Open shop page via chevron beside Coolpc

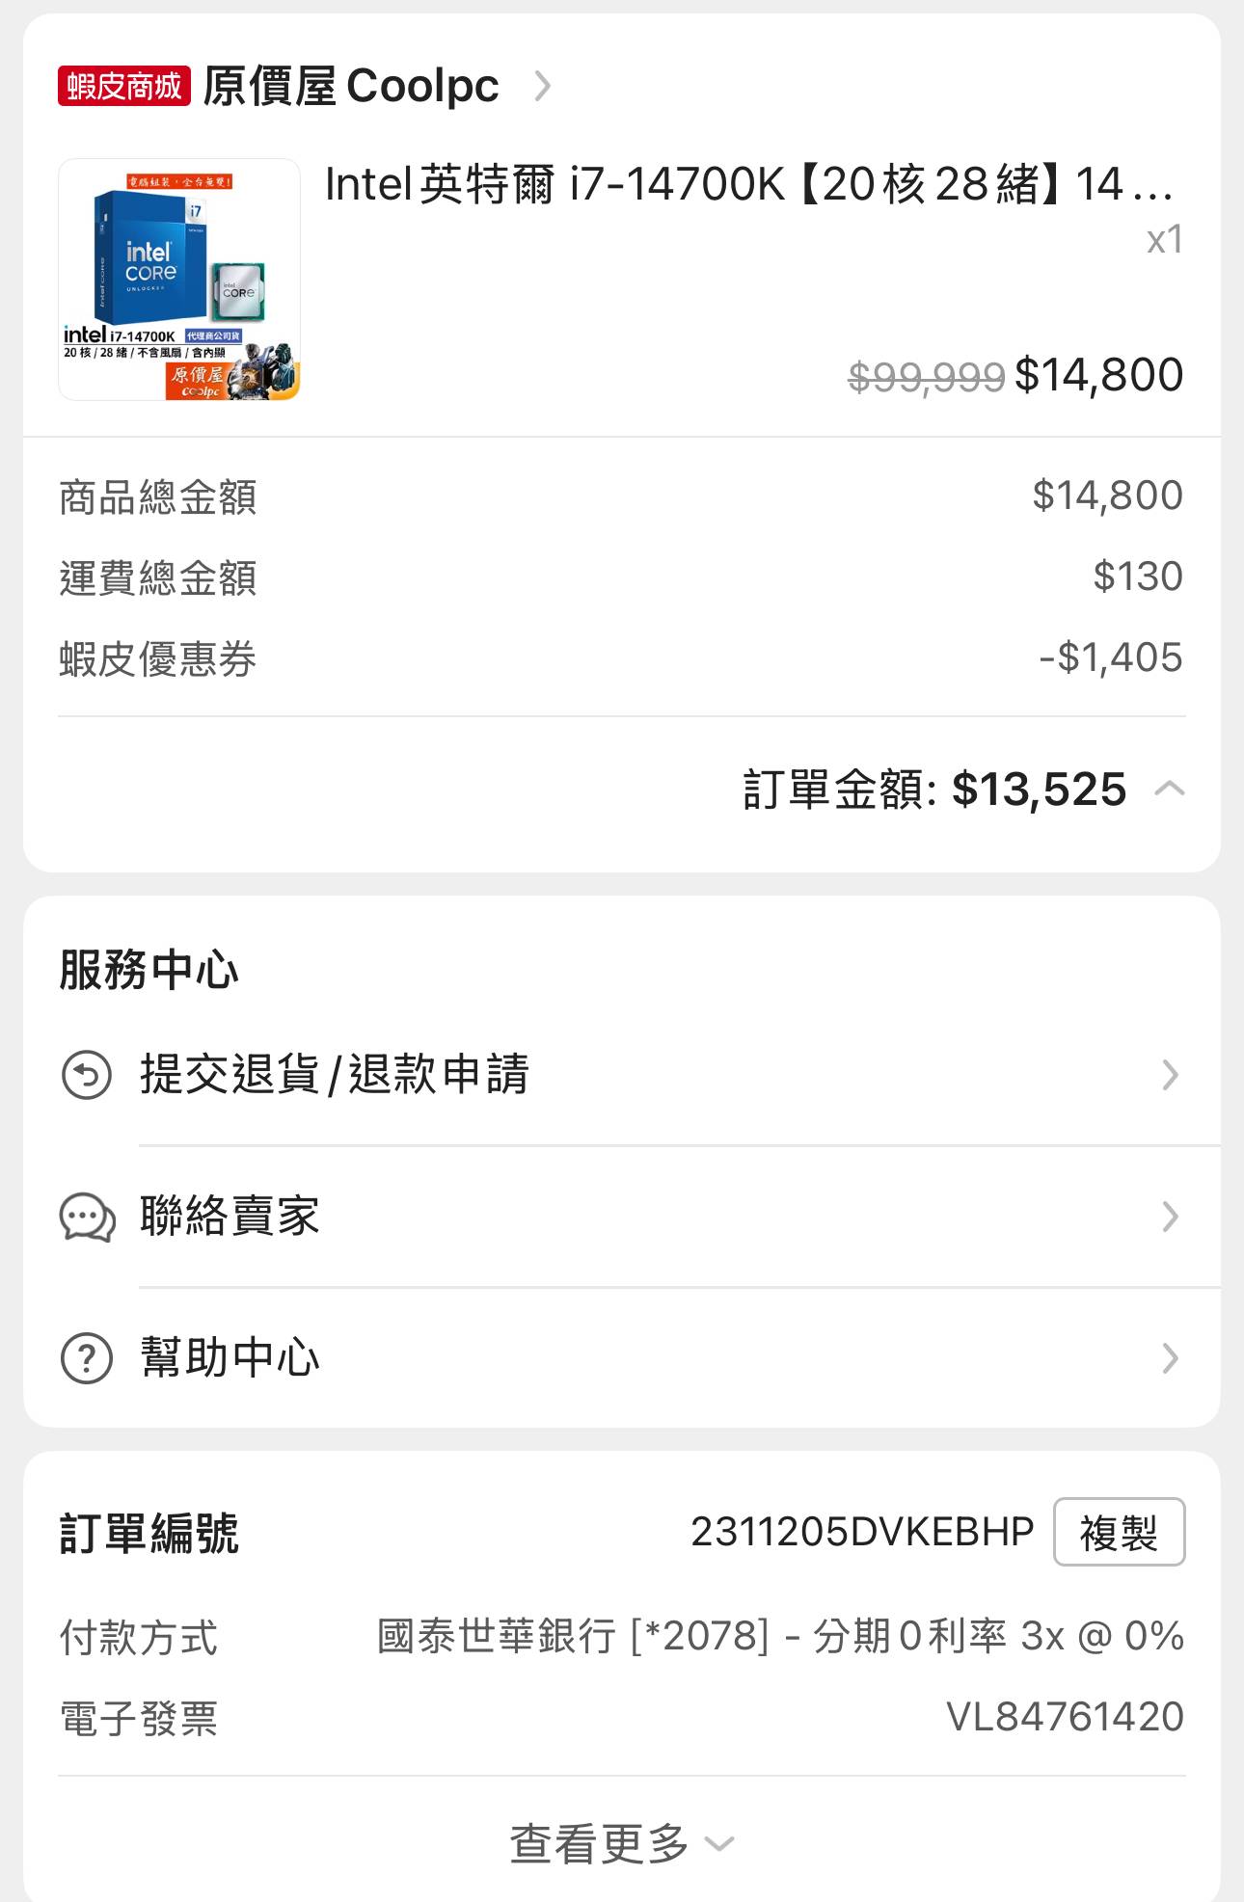pyautogui.click(x=543, y=86)
